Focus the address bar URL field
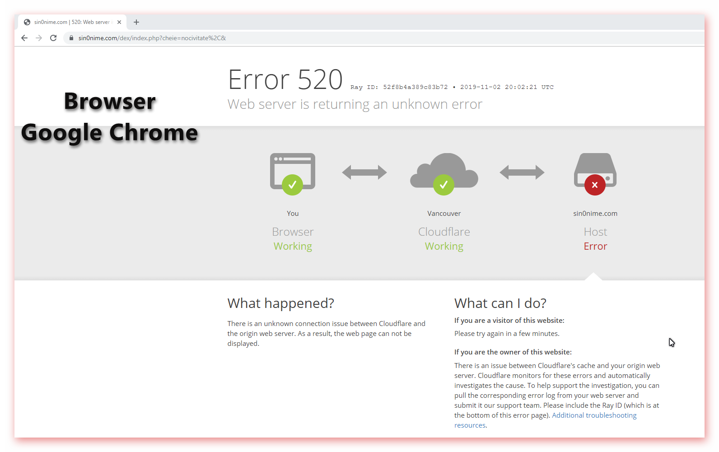The image size is (719, 452). tap(384, 38)
